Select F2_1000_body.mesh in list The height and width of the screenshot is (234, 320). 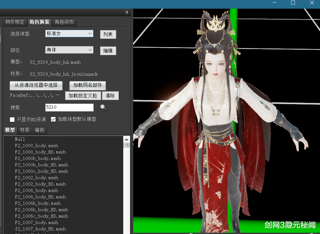pos(37,146)
